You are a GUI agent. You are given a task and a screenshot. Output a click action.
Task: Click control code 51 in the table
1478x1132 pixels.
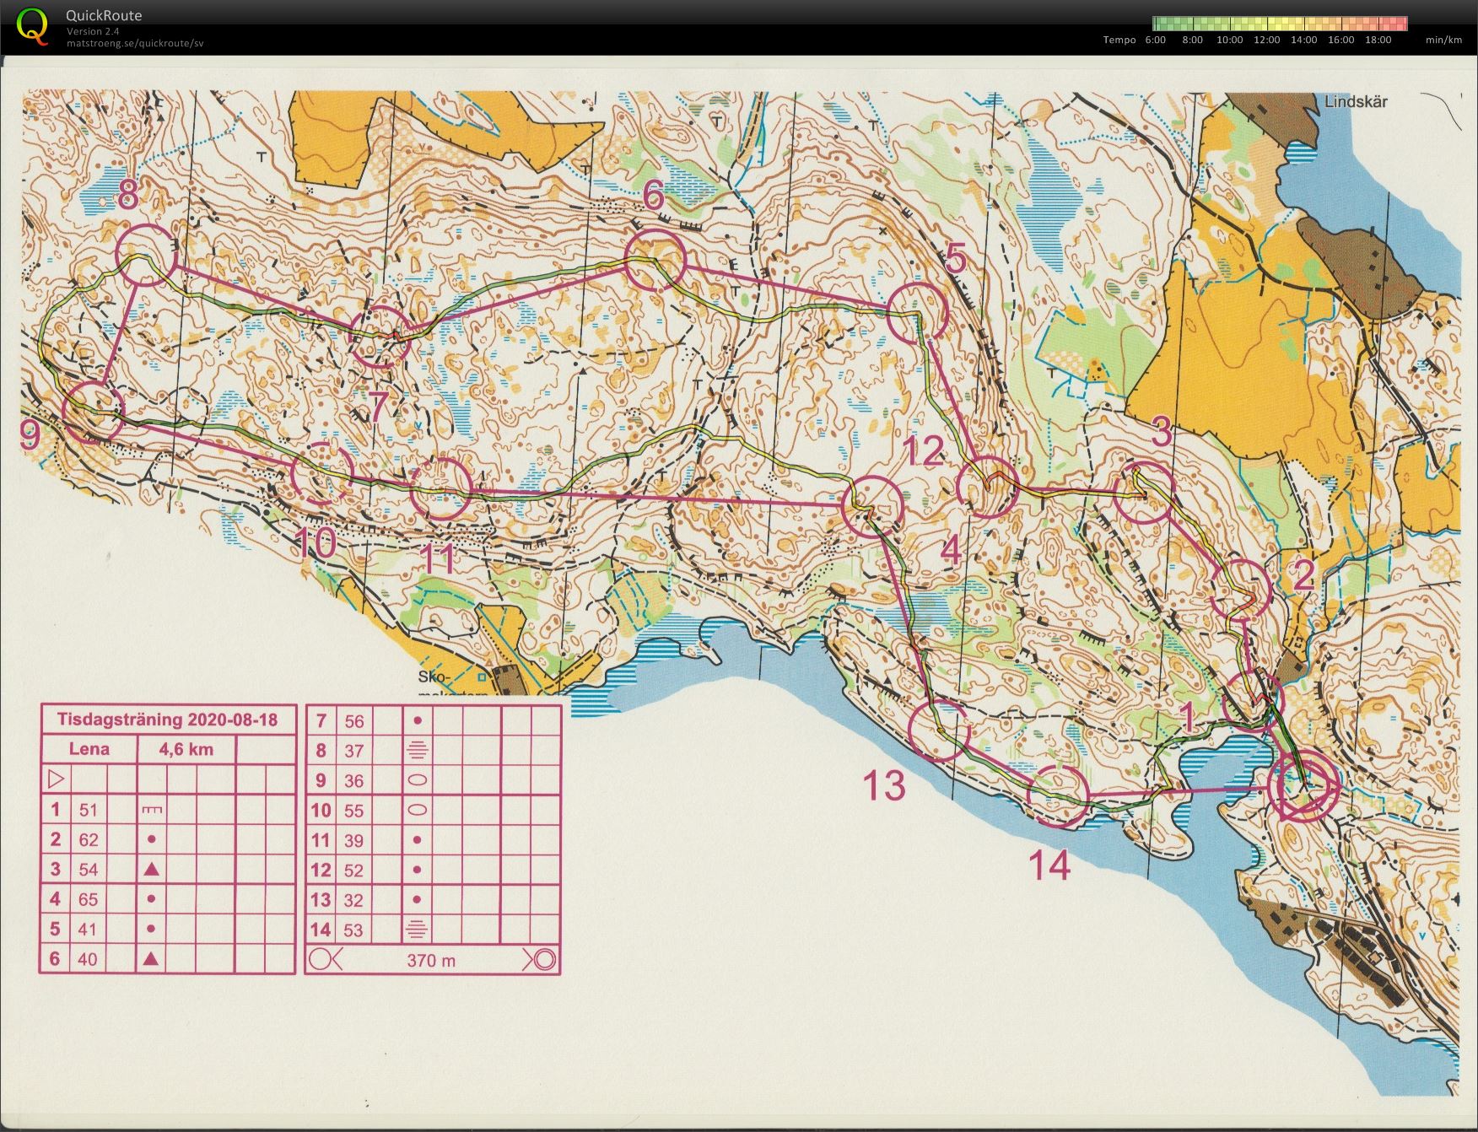(89, 810)
